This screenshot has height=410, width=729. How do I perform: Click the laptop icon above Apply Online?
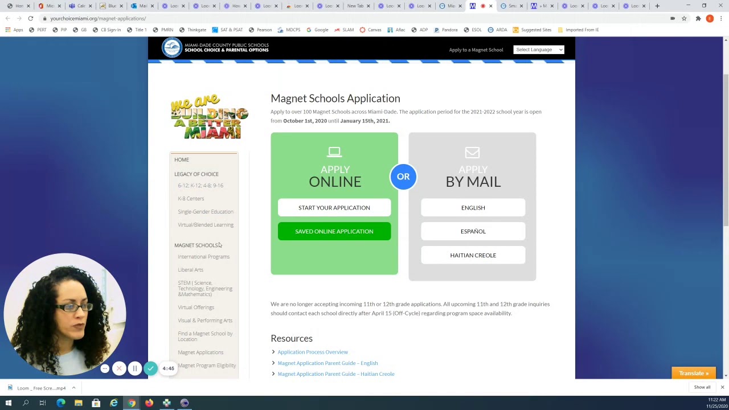(x=334, y=152)
